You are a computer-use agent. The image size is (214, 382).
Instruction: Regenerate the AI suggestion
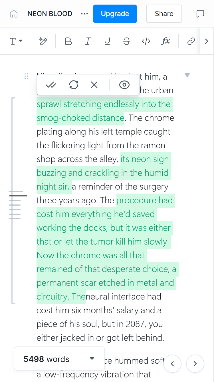coord(74,85)
